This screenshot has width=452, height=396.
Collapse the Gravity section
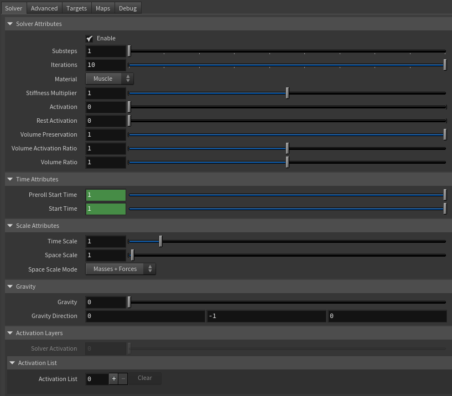click(9, 286)
